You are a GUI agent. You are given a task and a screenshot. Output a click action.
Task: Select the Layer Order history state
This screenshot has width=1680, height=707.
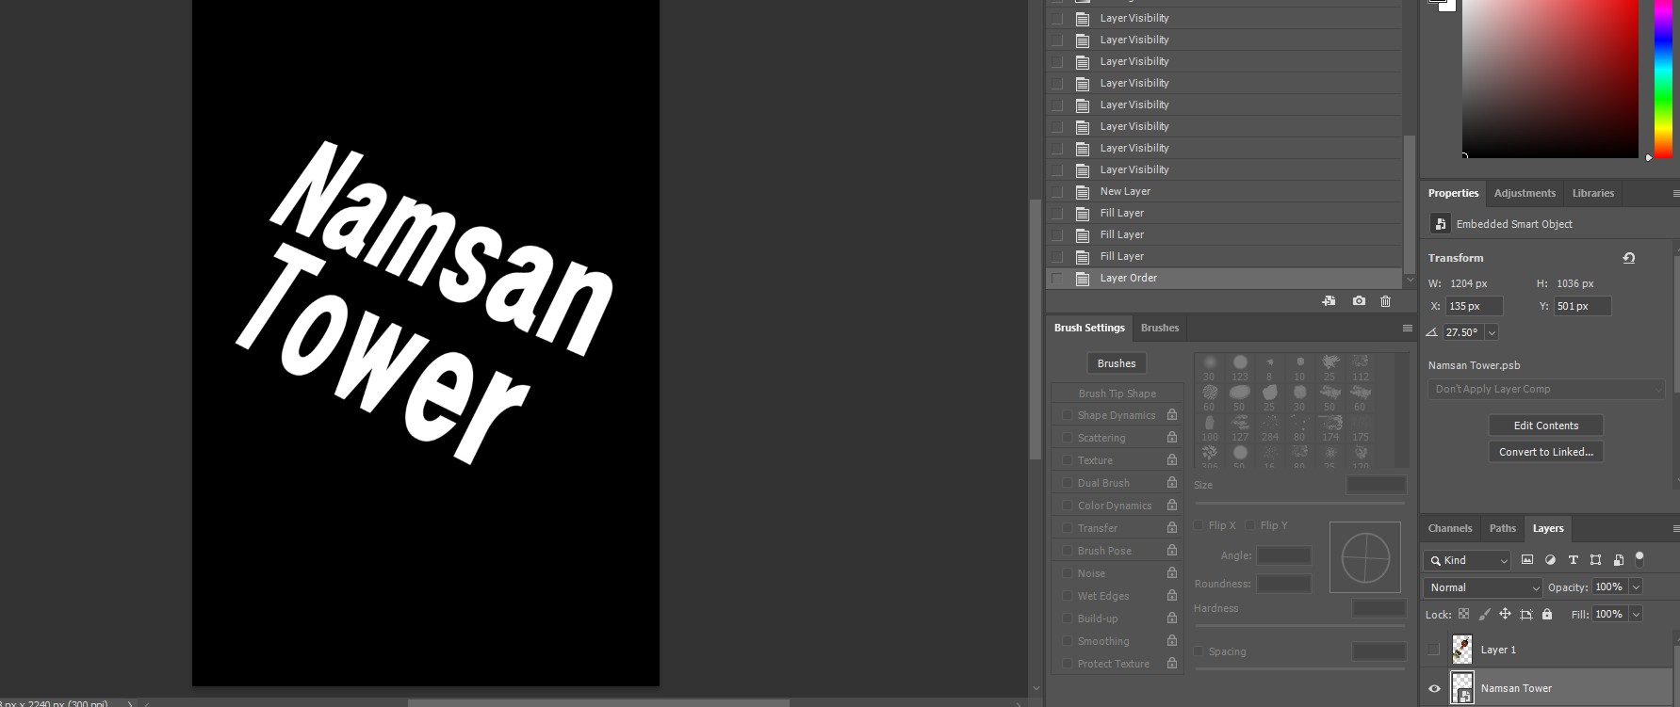click(x=1224, y=279)
